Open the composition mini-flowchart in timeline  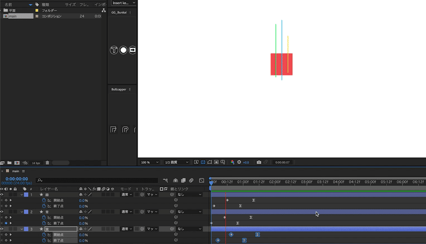(166, 181)
